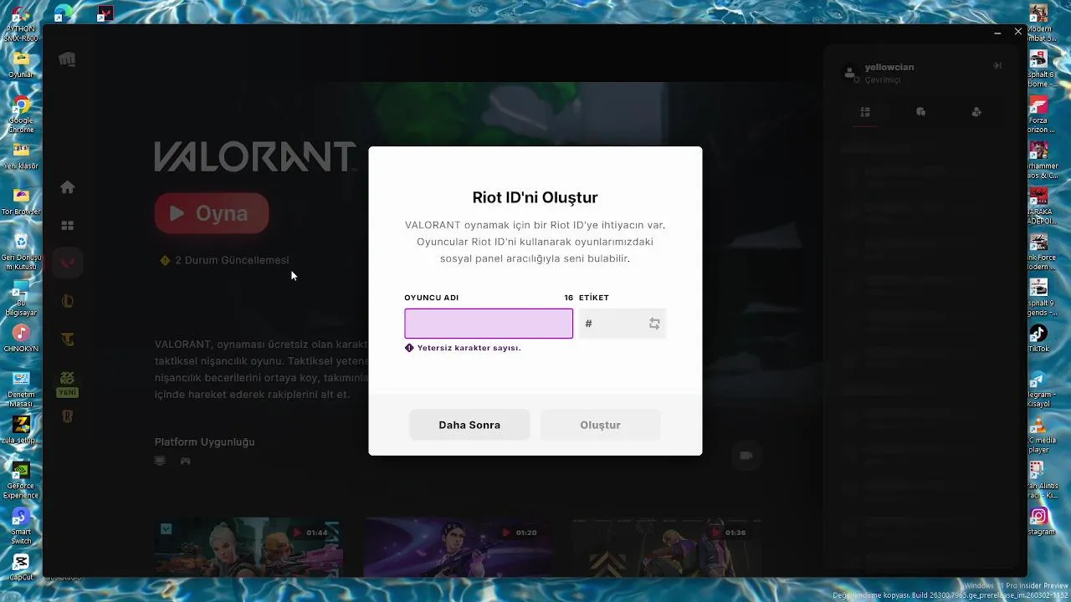Play the 01:44 video thumbnail
The width and height of the screenshot is (1071, 602).
249,548
